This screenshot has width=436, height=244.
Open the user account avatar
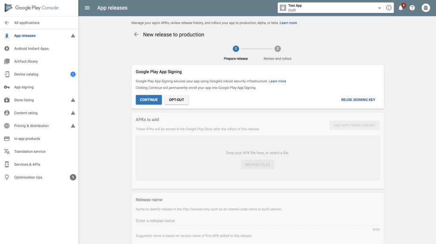[425, 8]
